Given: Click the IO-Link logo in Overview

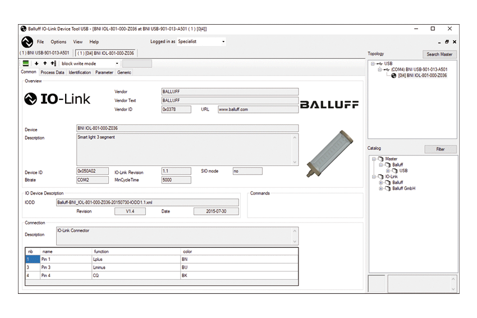Looking at the screenshot, I should pyautogui.click(x=57, y=99).
